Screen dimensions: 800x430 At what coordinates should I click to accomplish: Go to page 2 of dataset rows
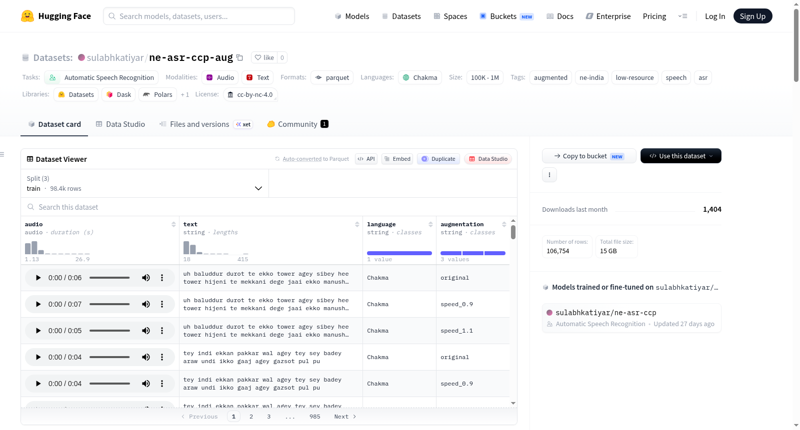pyautogui.click(x=251, y=417)
